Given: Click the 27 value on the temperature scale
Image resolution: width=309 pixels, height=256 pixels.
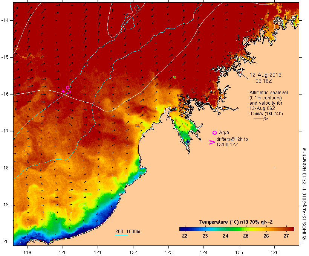Looking at the screenshot, I should tap(286, 236).
